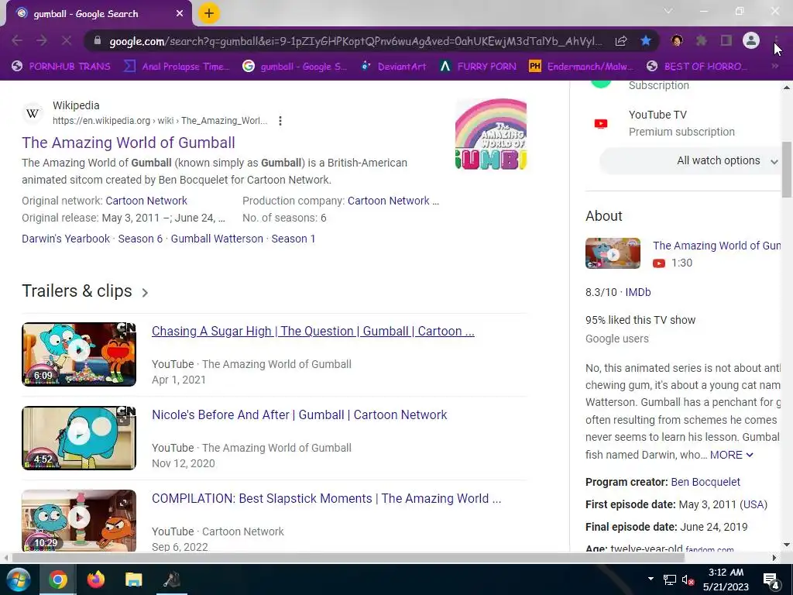Open Nicole's Before And After video link
This screenshot has height=595, width=793.
coord(300,415)
